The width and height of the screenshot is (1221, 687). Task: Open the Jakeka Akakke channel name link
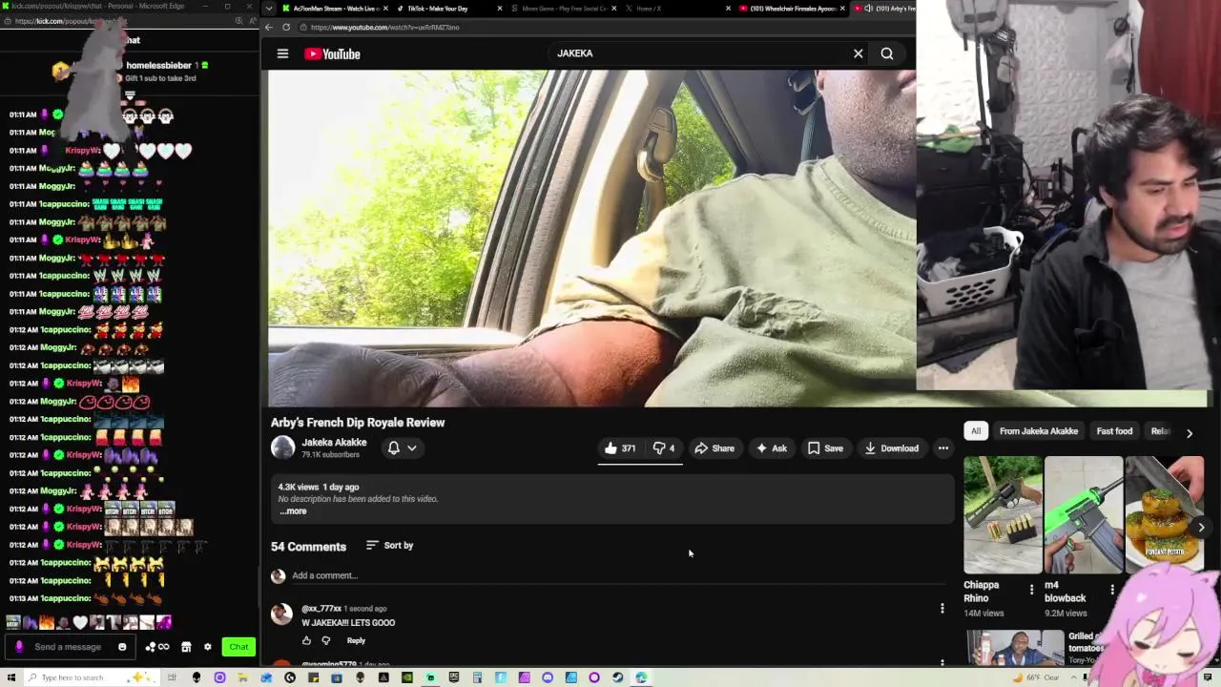tap(334, 442)
